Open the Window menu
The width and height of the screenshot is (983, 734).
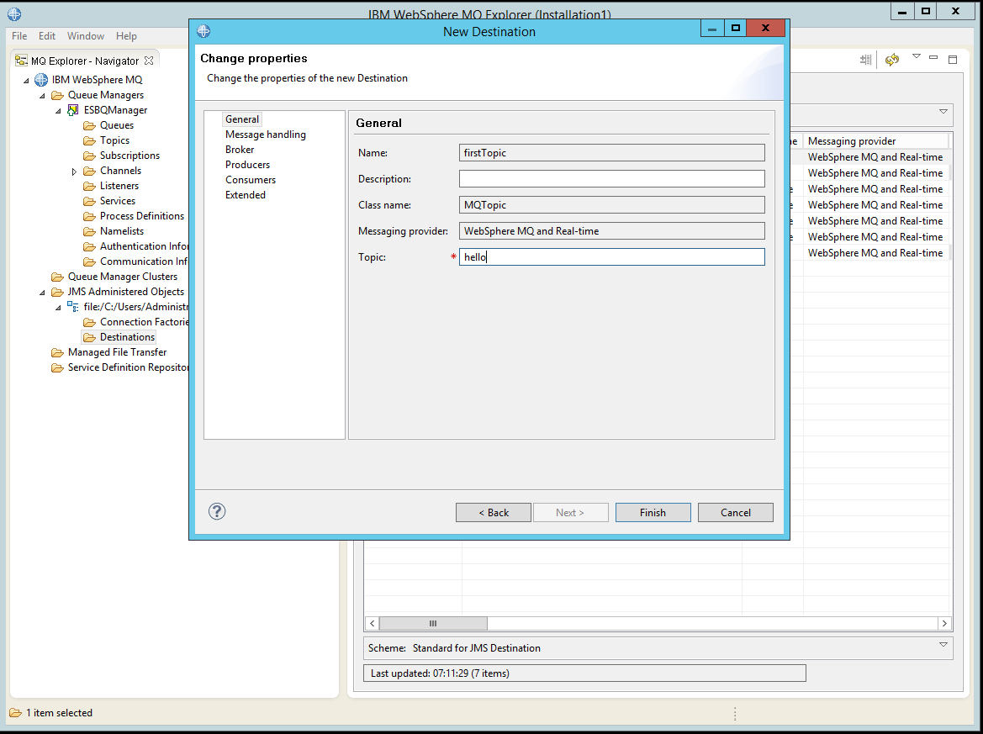click(x=85, y=36)
